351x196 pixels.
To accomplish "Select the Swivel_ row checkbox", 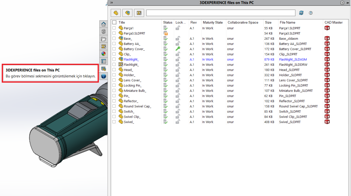I will coord(114,122).
